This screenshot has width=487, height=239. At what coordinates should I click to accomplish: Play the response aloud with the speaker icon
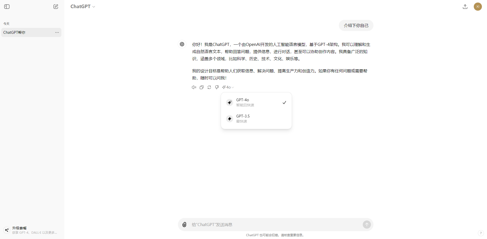(x=194, y=87)
